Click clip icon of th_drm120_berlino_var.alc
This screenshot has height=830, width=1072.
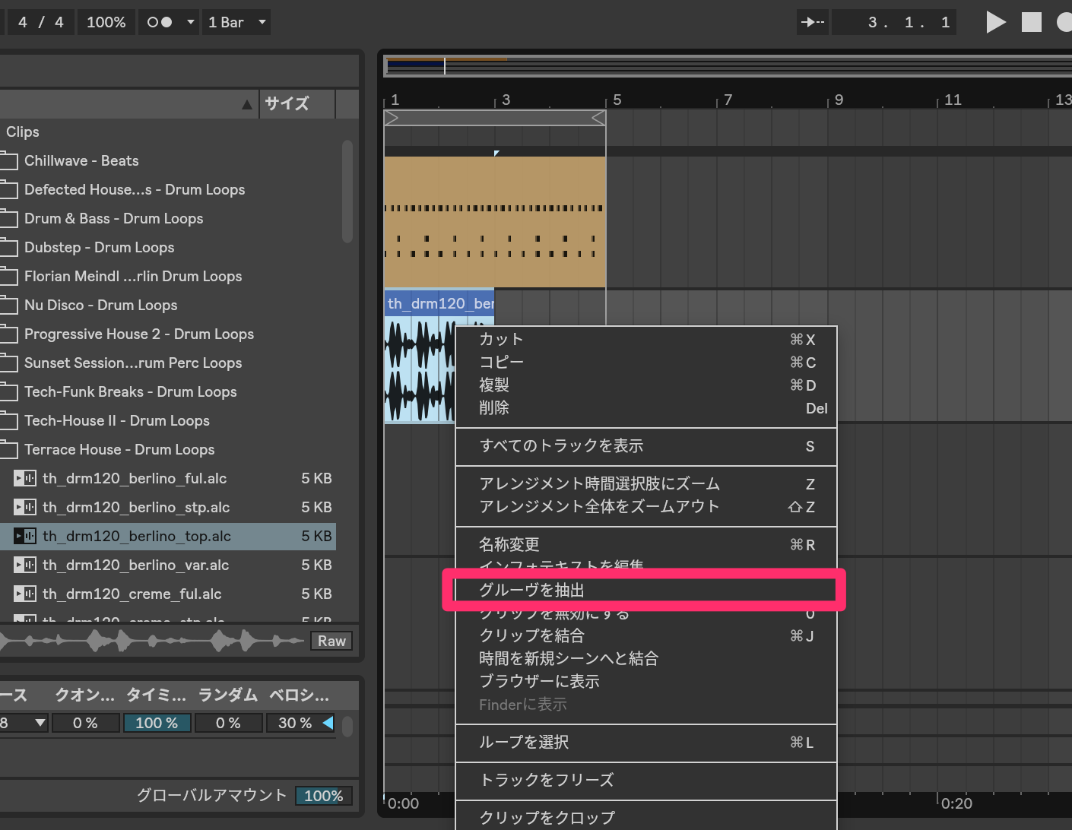pyautogui.click(x=25, y=565)
